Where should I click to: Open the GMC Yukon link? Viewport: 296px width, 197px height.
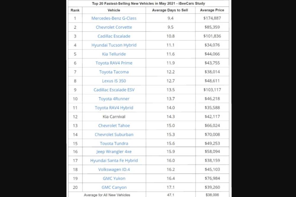pos(114,178)
